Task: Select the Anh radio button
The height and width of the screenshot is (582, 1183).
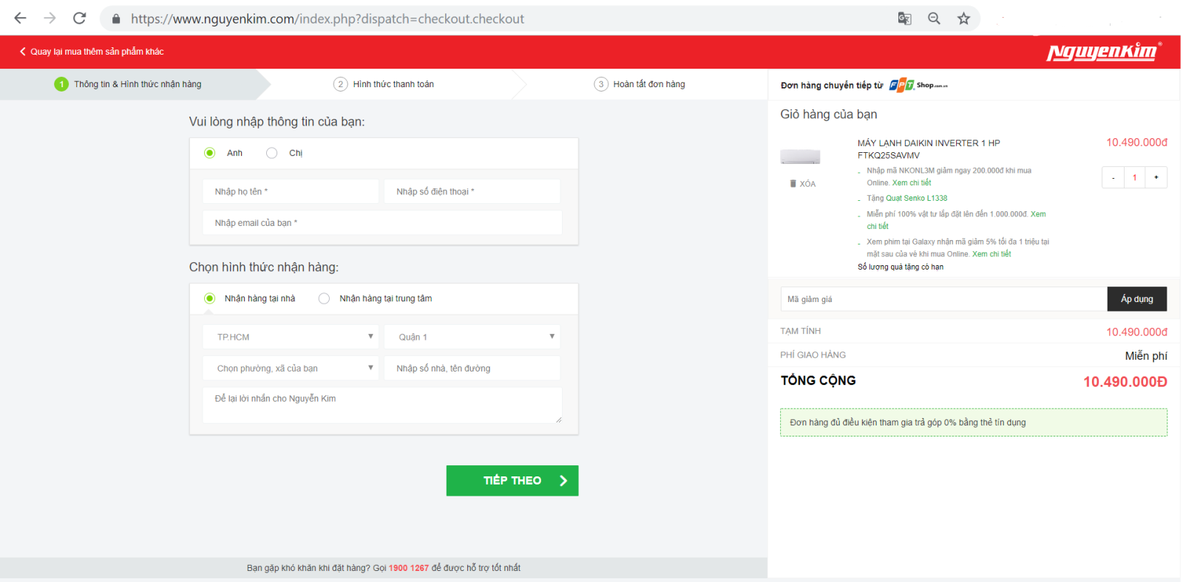Action: 210,153
